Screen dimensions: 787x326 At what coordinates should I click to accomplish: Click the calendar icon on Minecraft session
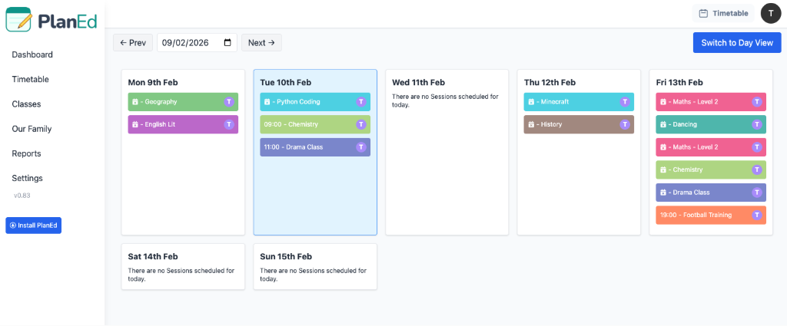[x=531, y=102]
